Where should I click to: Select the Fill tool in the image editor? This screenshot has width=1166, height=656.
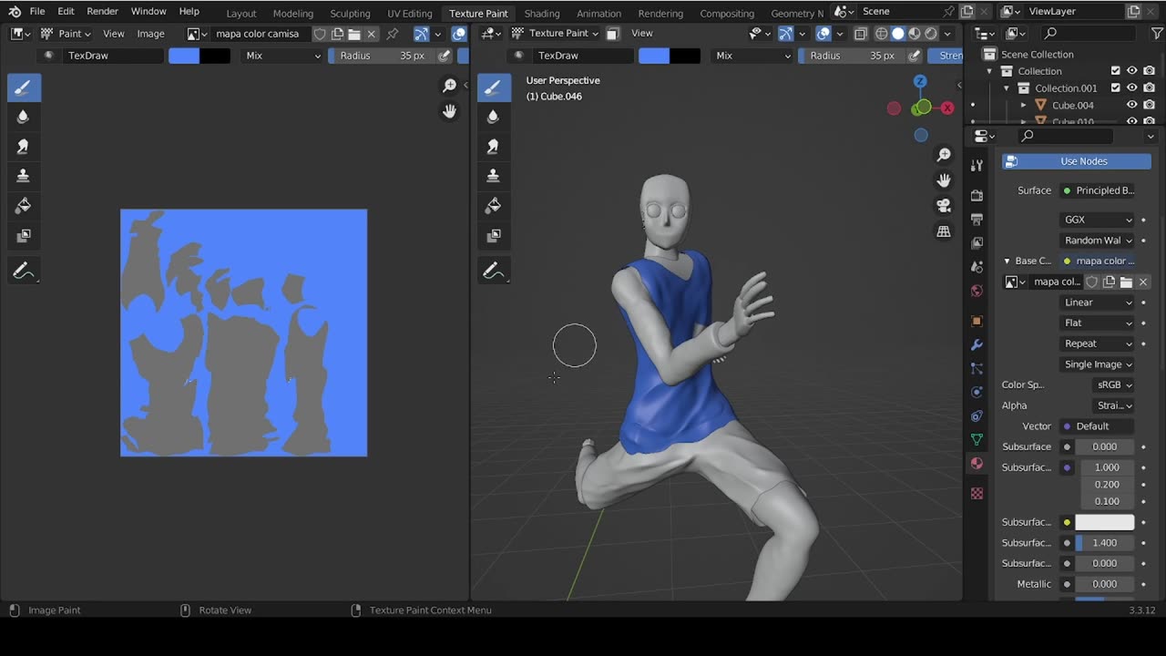[x=23, y=206]
